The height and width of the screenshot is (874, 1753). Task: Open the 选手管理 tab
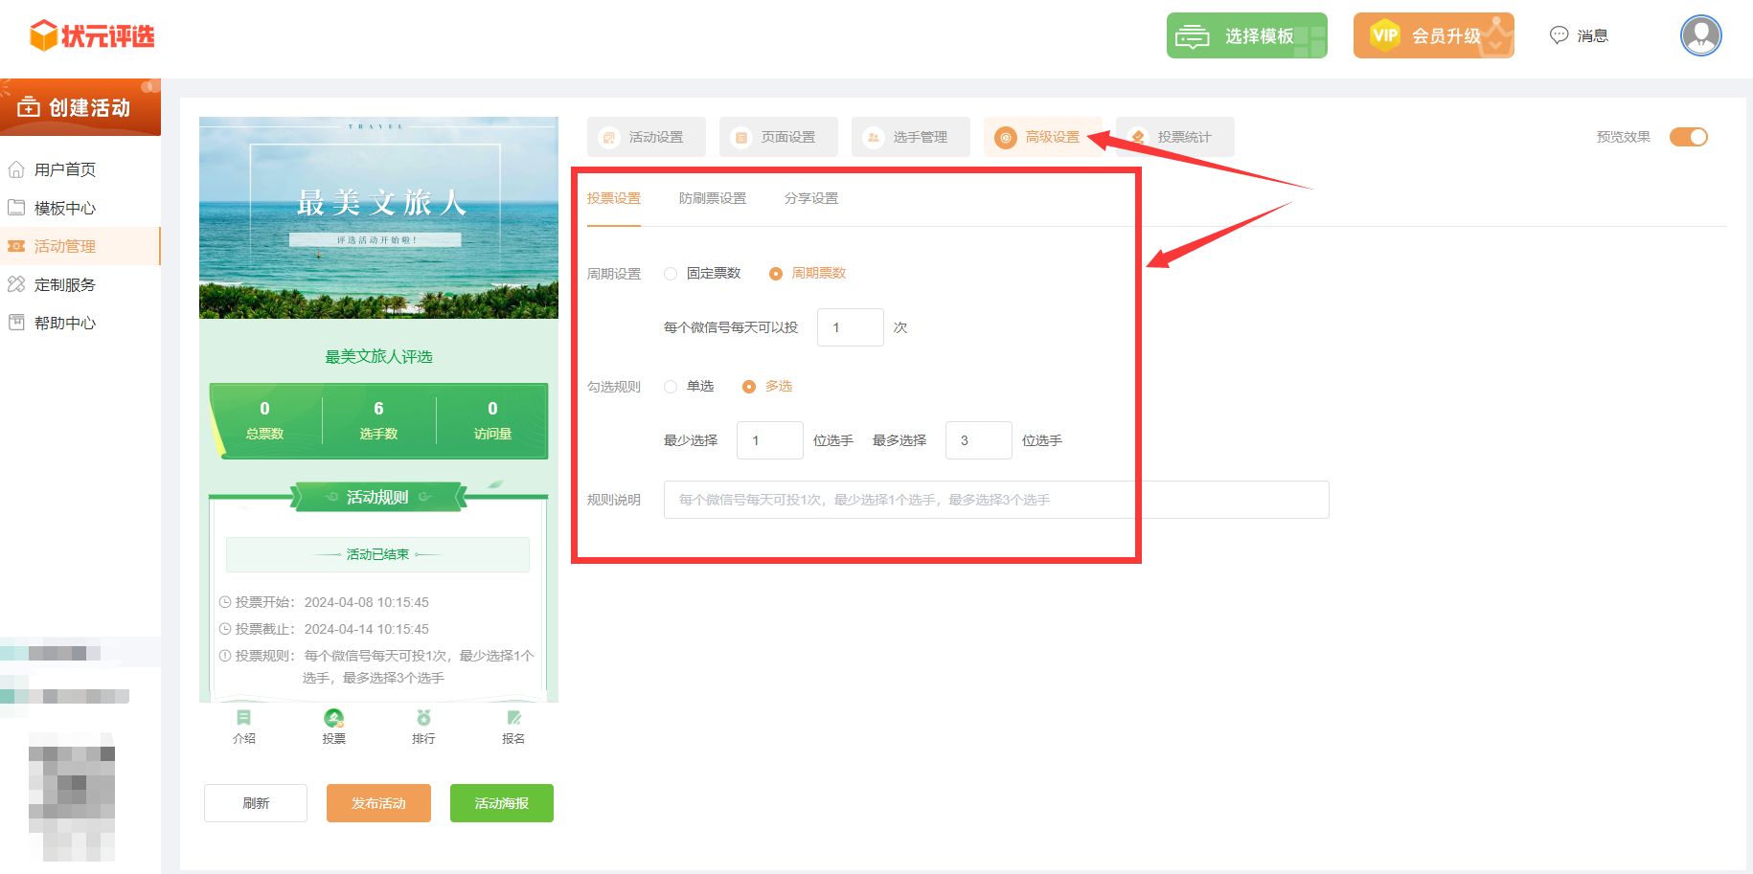click(910, 137)
